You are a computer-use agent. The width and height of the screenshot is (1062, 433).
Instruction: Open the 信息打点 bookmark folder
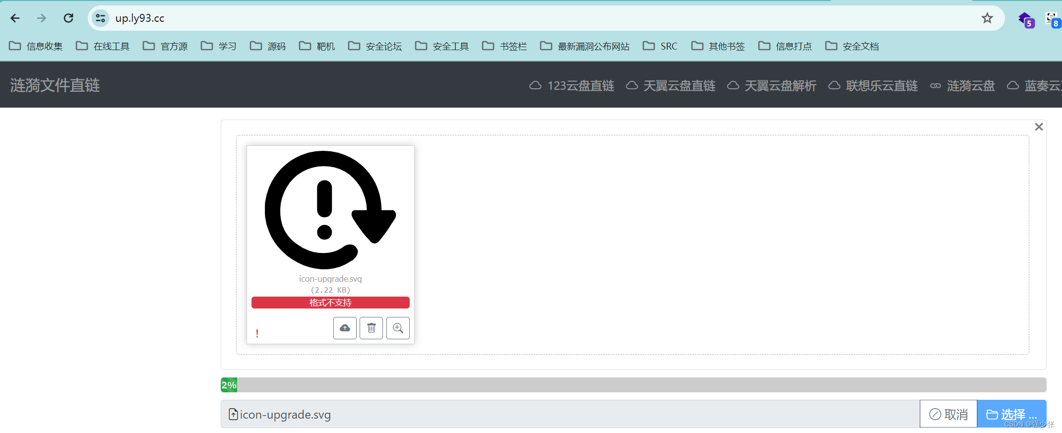pos(785,46)
